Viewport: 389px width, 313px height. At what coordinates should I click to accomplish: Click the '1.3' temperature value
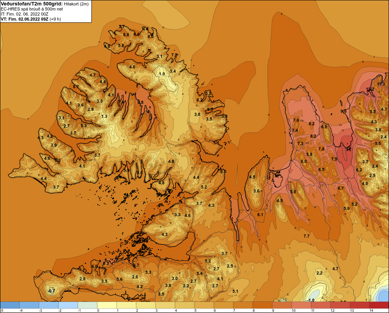tap(104, 116)
